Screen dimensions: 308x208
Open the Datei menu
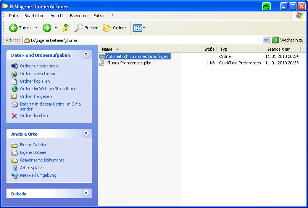click(x=14, y=16)
